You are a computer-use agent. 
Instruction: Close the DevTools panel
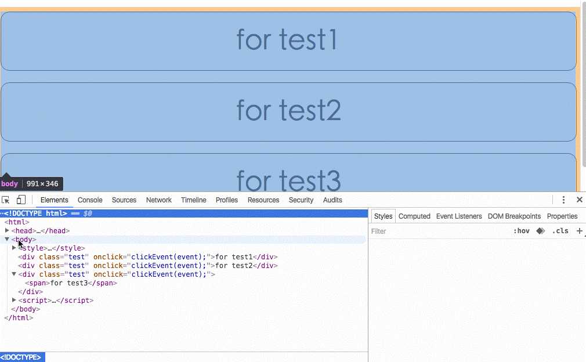[x=579, y=200]
